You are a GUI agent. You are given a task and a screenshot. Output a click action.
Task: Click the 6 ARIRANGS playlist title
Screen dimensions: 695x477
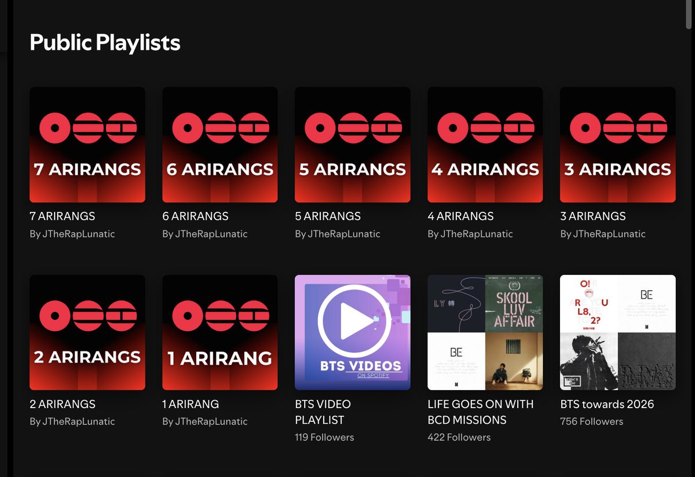[195, 217]
